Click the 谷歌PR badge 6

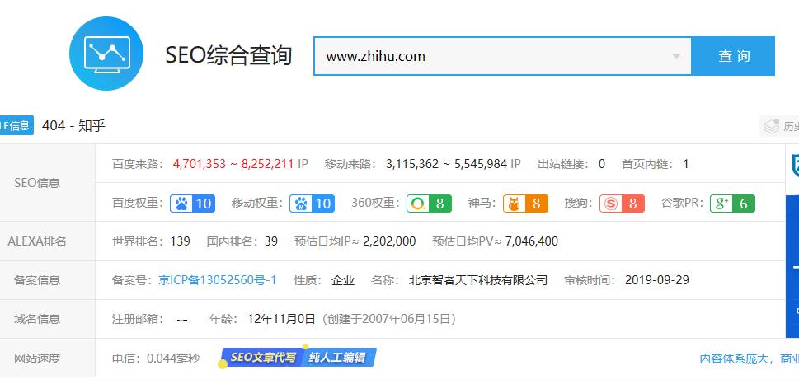point(732,204)
